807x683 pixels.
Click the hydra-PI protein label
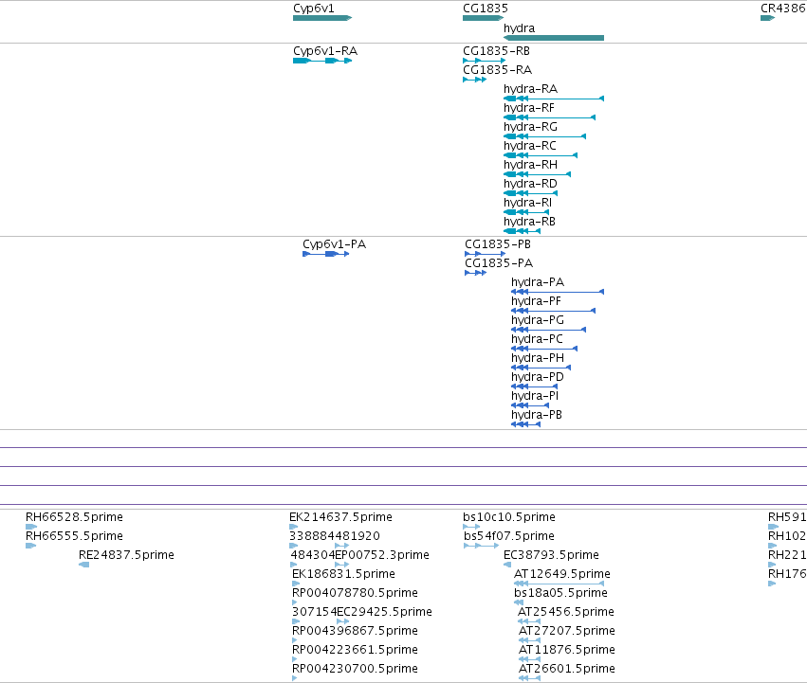pyautogui.click(x=534, y=396)
